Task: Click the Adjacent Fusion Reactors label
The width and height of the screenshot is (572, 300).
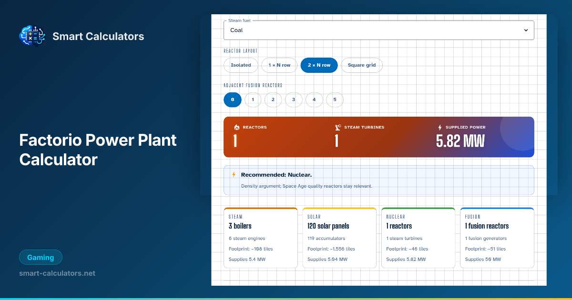Action: [253, 85]
